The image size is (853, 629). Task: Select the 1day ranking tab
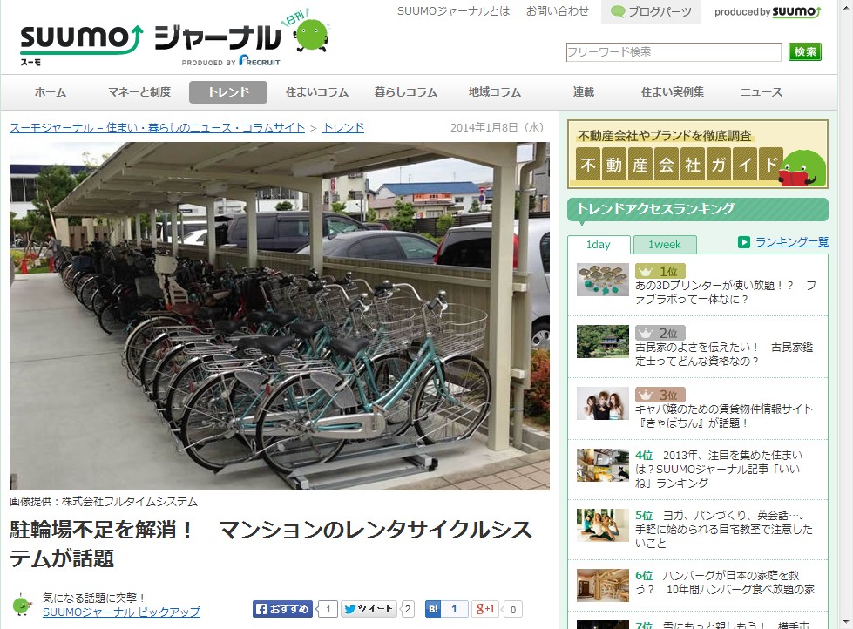tap(599, 245)
